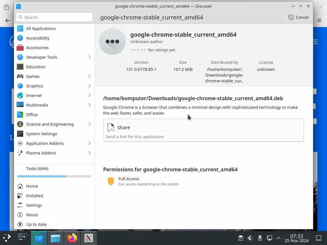Image resolution: width=327 pixels, height=245 pixels.
Task: Click the About info icon
Action: [x=20, y=215]
